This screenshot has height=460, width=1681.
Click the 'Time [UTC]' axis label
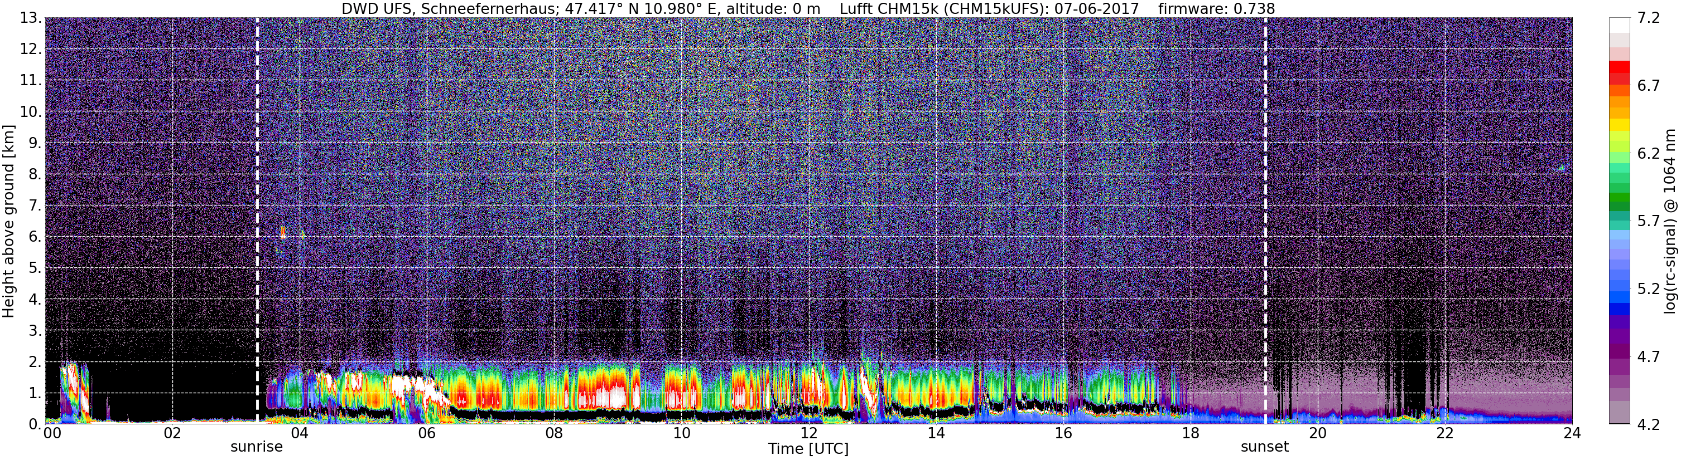[x=808, y=448]
